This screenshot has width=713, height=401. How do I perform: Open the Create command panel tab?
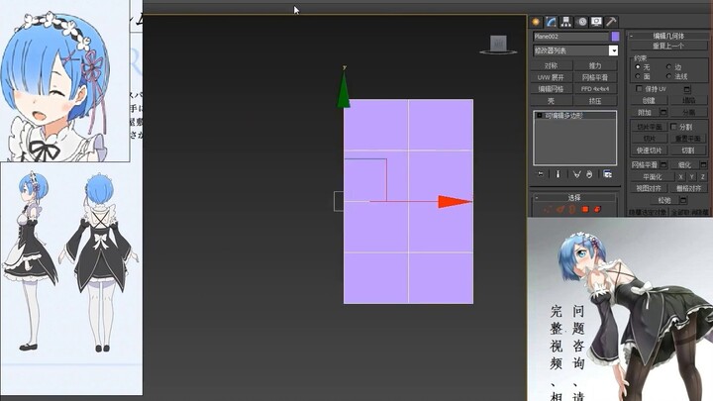point(536,21)
